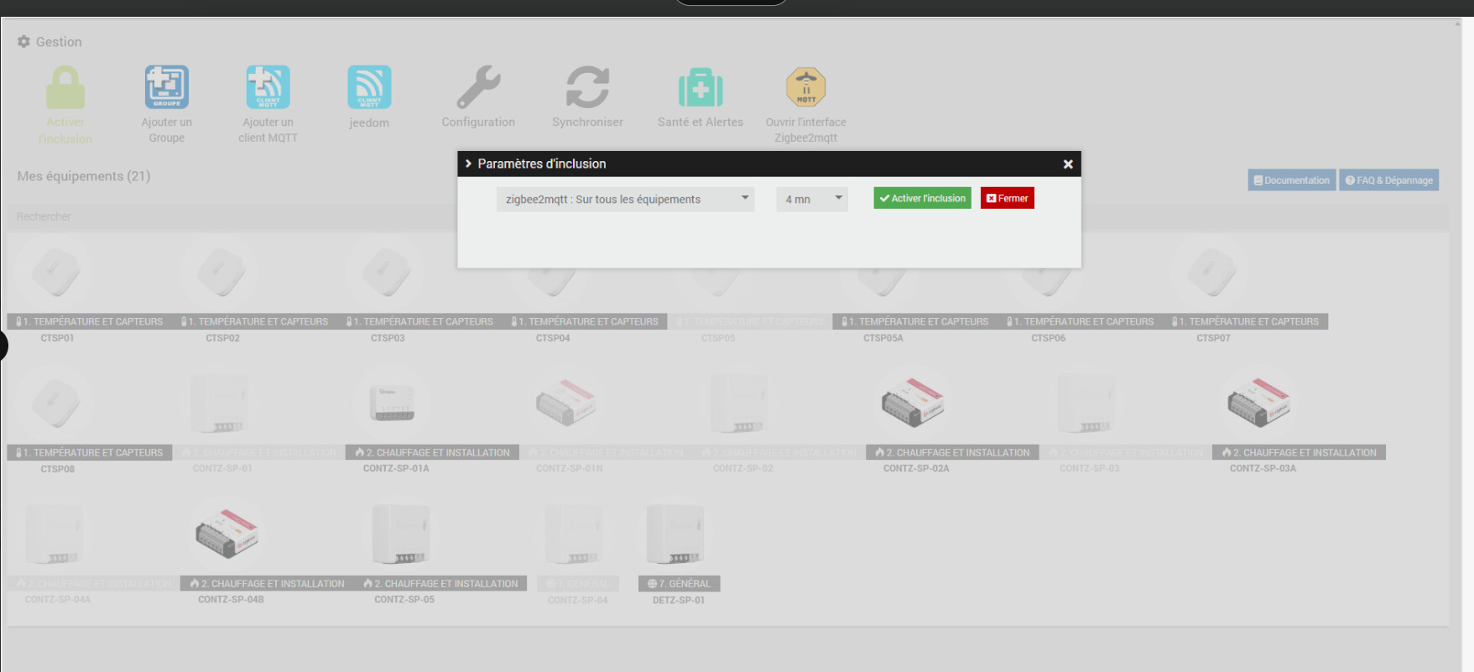Focus the Rechercher search field

pyautogui.click(x=727, y=216)
